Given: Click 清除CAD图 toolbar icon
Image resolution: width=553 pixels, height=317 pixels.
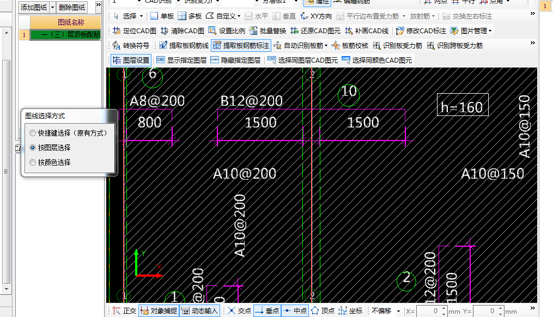Looking at the screenshot, I should click(183, 31).
